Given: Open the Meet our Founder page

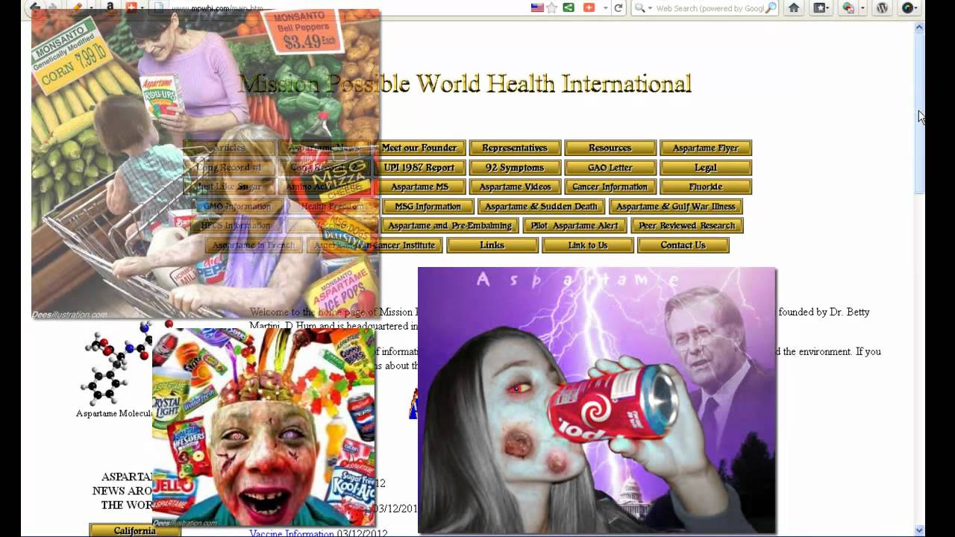Looking at the screenshot, I should click(419, 148).
